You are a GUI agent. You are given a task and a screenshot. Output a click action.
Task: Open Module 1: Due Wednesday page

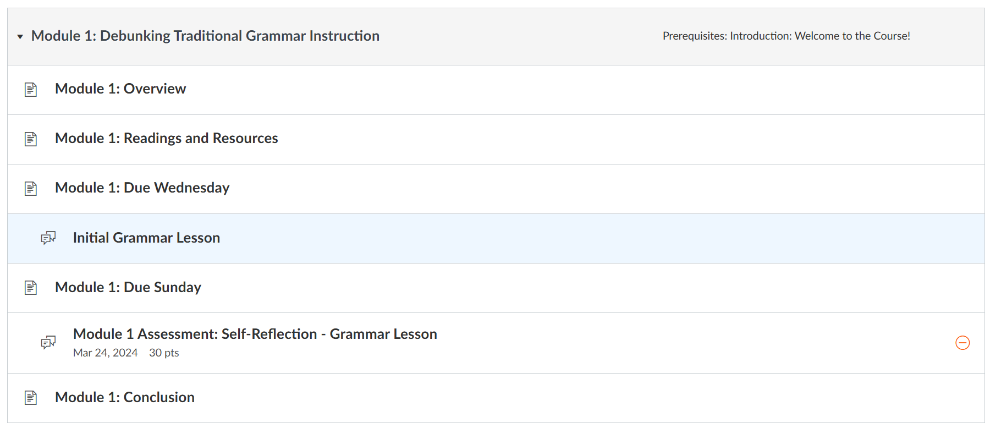[x=142, y=188]
